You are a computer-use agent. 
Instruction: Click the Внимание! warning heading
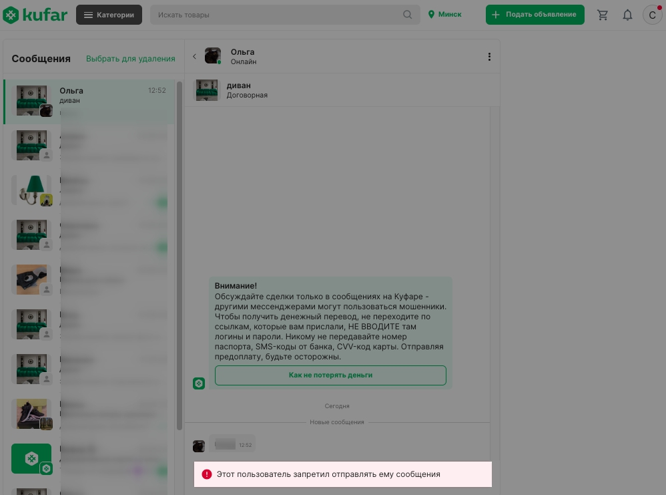(x=236, y=286)
